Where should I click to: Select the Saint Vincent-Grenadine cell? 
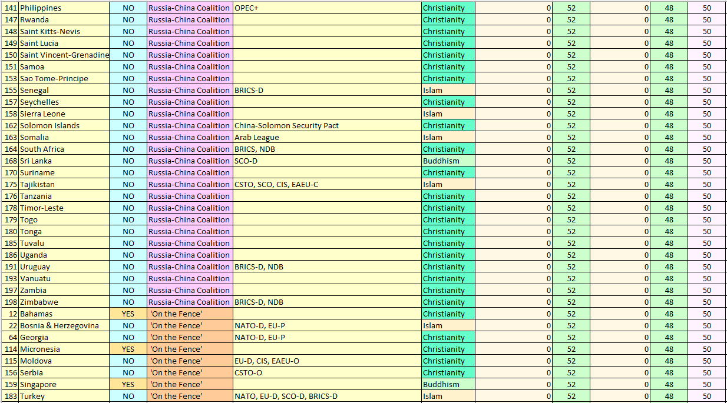pyautogui.click(x=64, y=55)
